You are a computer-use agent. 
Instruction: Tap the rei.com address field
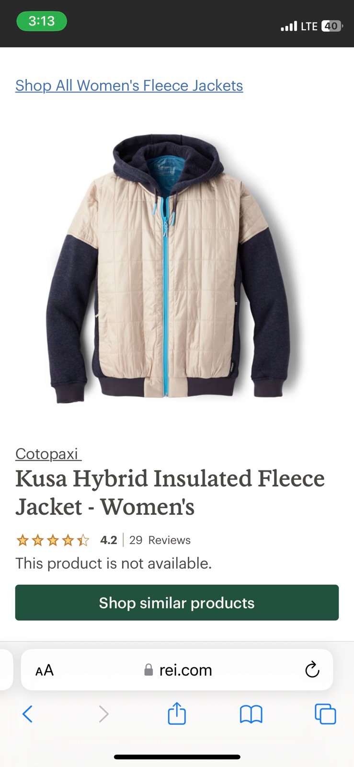point(177,670)
